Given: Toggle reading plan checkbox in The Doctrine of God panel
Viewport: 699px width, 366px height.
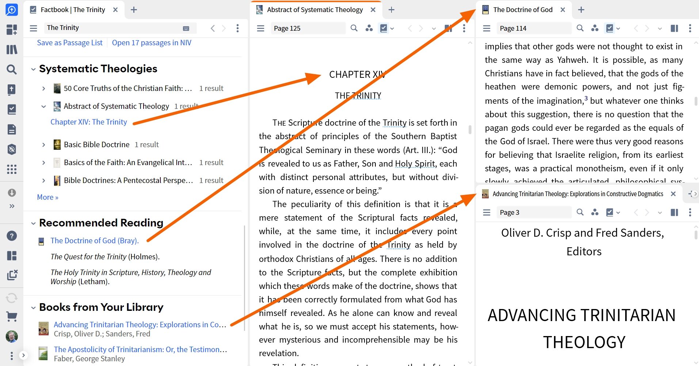Looking at the screenshot, I should click(610, 28).
